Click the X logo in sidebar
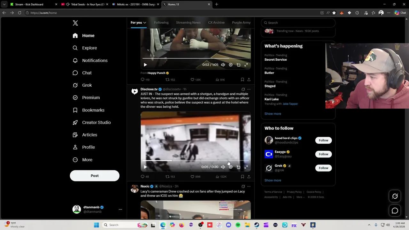 [75, 23]
